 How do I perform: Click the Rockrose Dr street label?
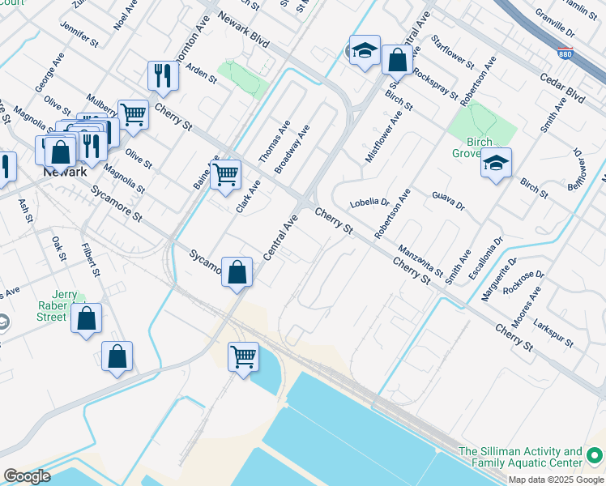[523, 283]
